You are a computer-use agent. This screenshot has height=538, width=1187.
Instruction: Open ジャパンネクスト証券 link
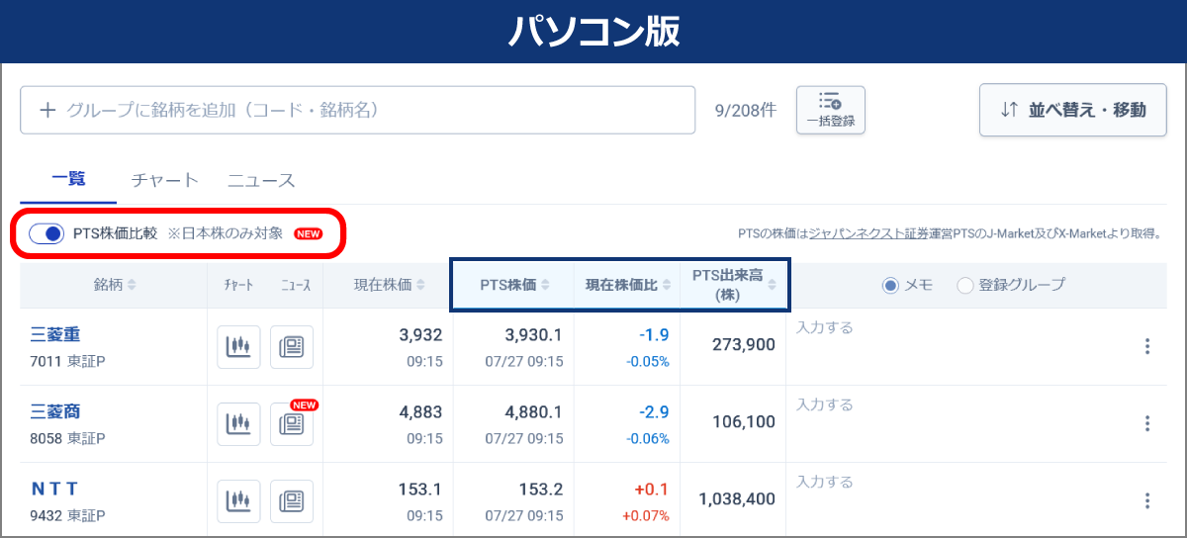tap(869, 234)
